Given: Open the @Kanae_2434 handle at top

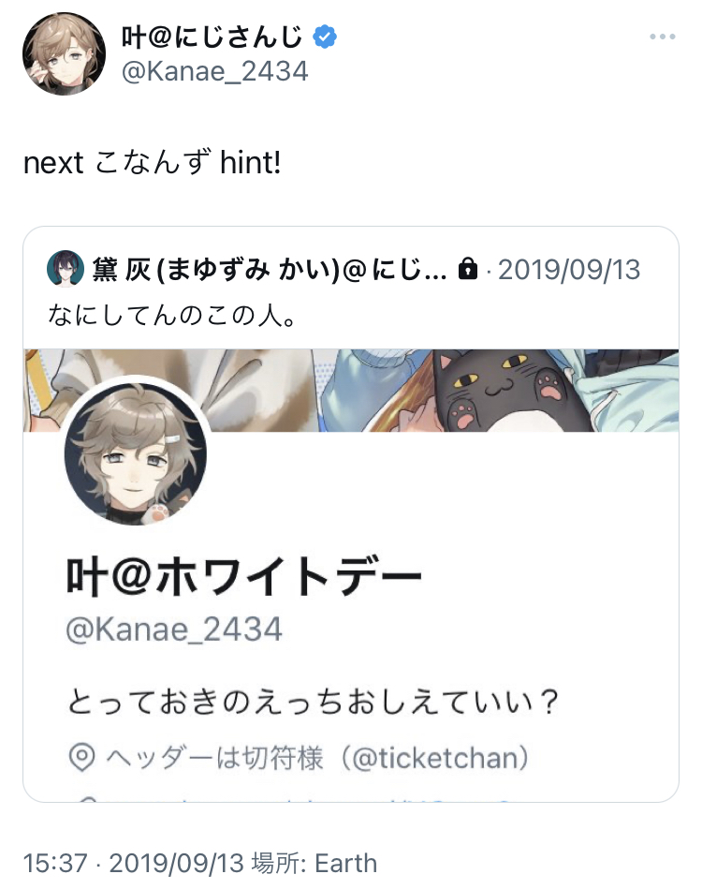Looking at the screenshot, I should point(214,71).
